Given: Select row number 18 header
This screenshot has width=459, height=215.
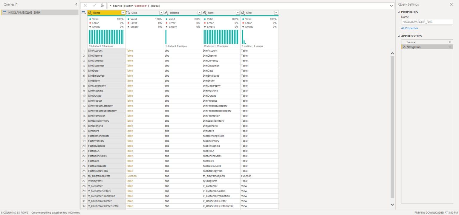Looking at the screenshot, I should click(84, 136).
